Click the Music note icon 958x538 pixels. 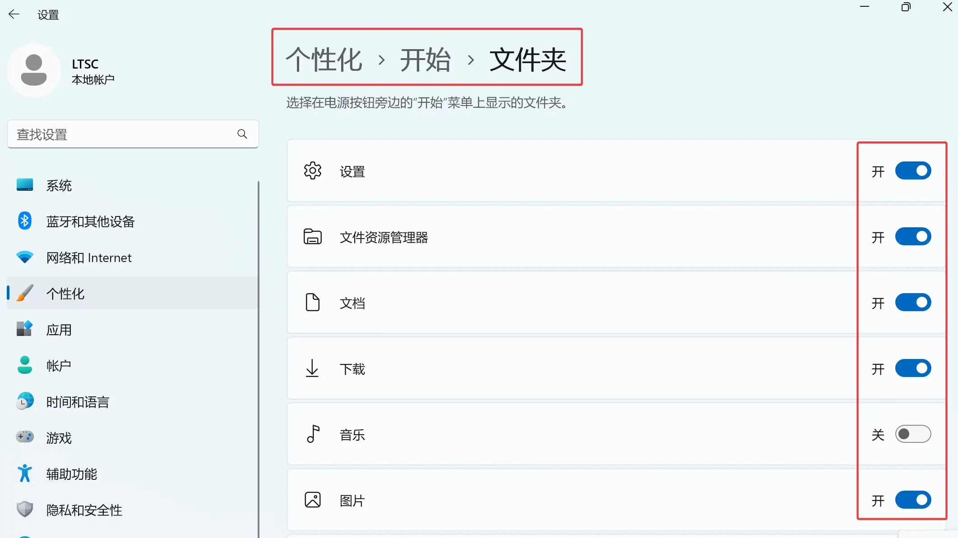coord(313,434)
